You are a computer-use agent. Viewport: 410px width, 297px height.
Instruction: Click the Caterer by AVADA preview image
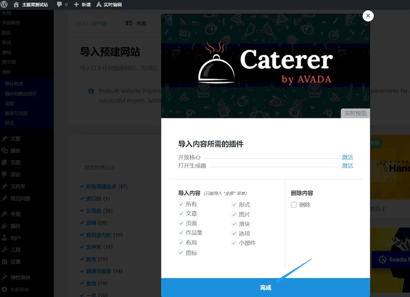pyautogui.click(x=265, y=65)
